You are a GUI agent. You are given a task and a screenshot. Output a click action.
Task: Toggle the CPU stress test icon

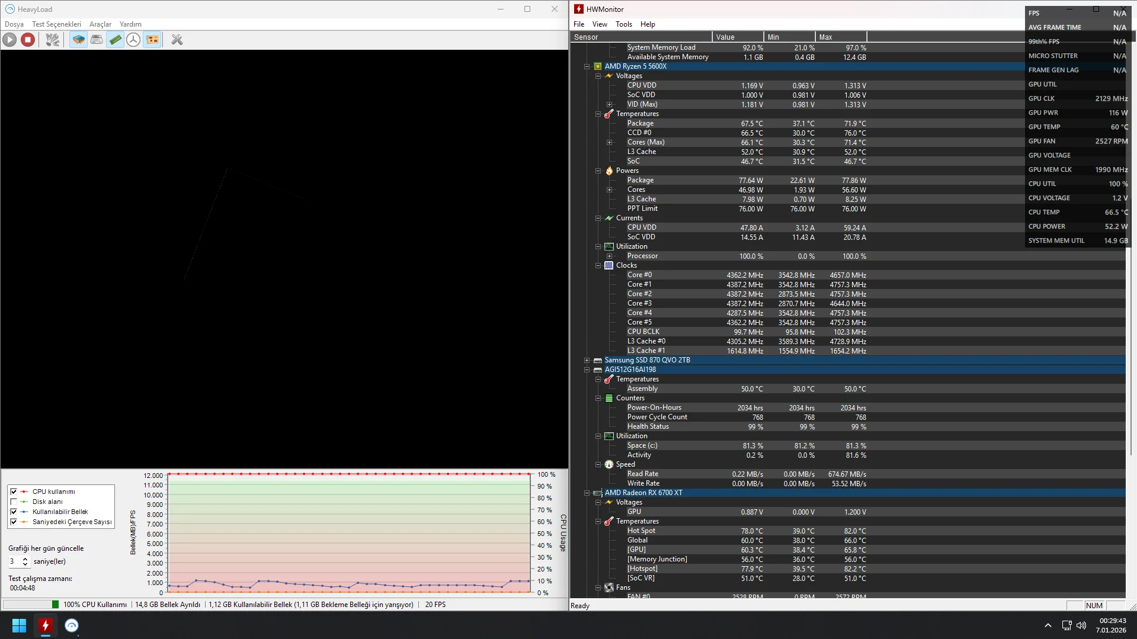78,40
